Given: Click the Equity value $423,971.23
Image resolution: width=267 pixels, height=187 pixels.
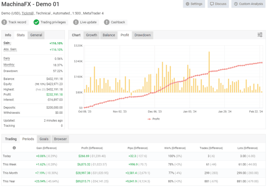Looking at the screenshot, I should 55,84.
